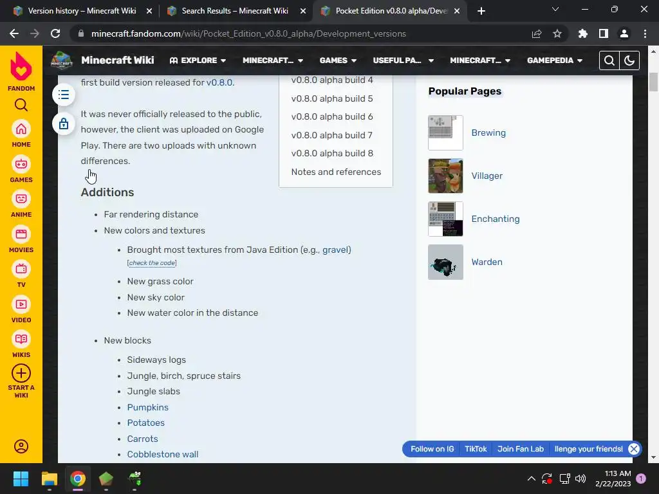Open the table of contents list button
This screenshot has width=659, height=494.
click(x=64, y=95)
